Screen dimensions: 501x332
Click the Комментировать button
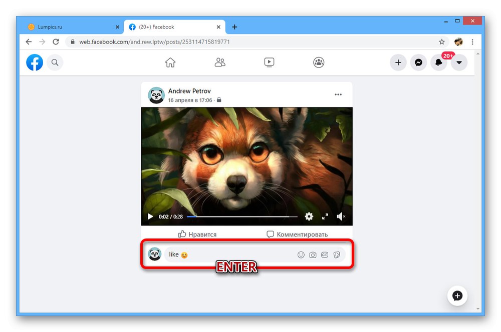click(x=297, y=234)
